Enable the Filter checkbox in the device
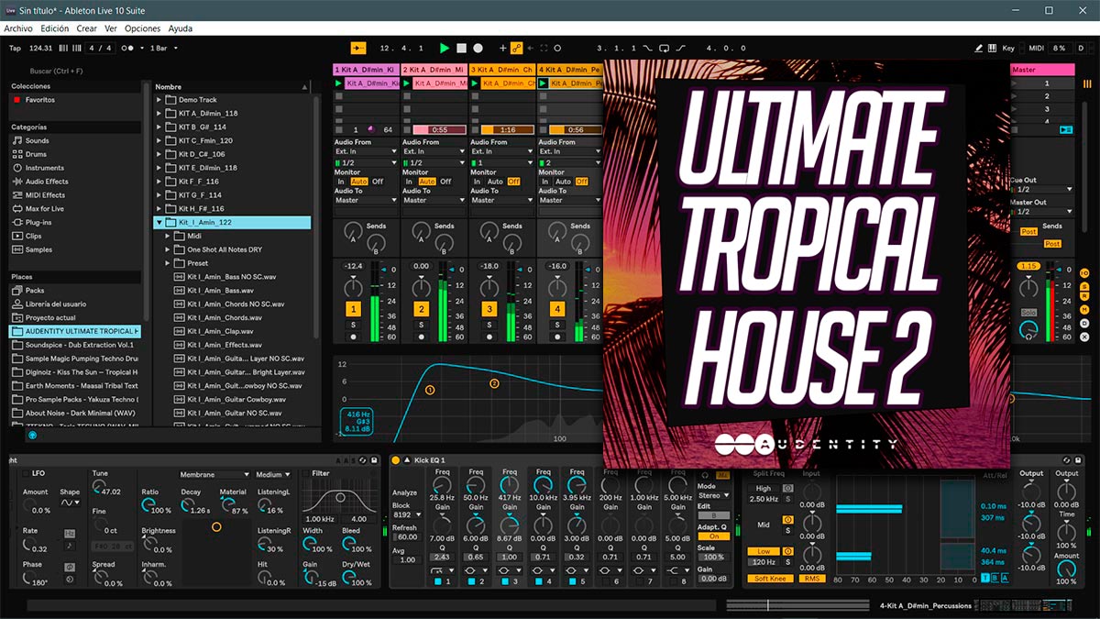The height and width of the screenshot is (619, 1100). (x=305, y=473)
